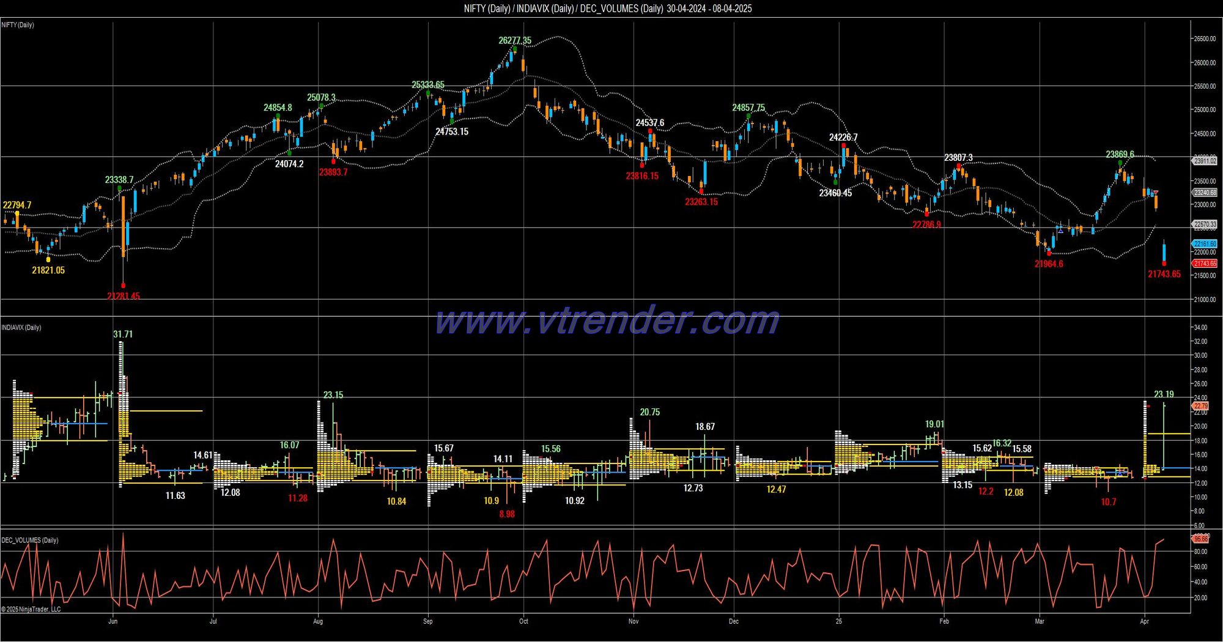Viewport: 1223px width, 642px height.
Task: Click the red DEC_VOLUMES current value tag
Action: (1201, 539)
